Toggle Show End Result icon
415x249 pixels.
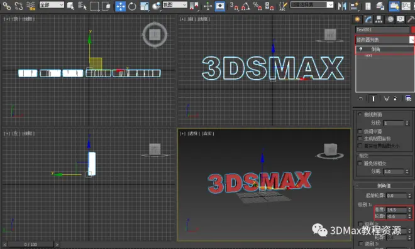click(373, 98)
